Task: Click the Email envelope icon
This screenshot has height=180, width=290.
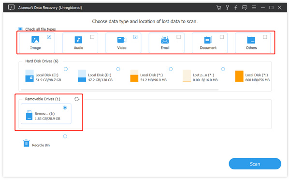Action: pos(165,40)
